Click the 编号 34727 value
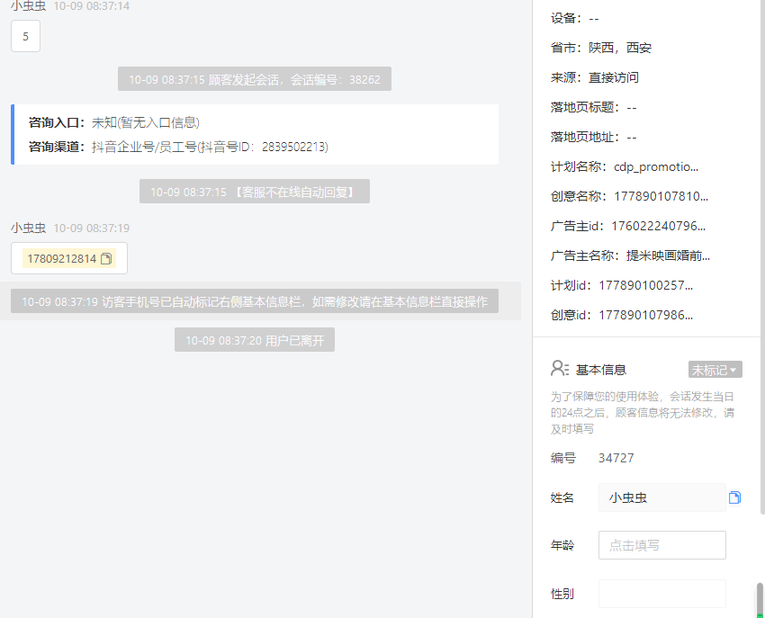This screenshot has height=618, width=765. 616,458
